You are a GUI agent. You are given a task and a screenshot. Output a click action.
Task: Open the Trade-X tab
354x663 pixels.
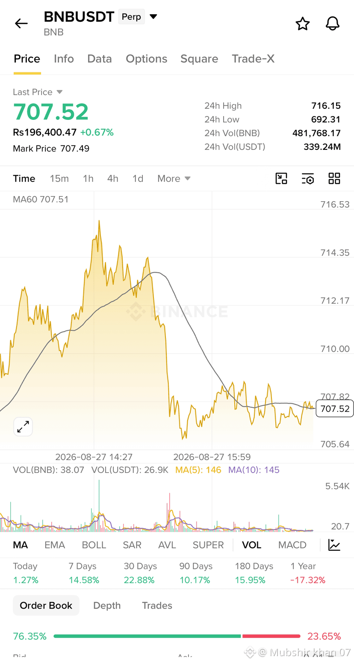pyautogui.click(x=253, y=59)
